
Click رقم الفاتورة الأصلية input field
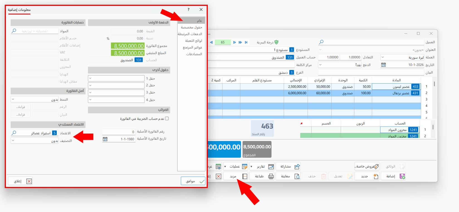click(119, 132)
